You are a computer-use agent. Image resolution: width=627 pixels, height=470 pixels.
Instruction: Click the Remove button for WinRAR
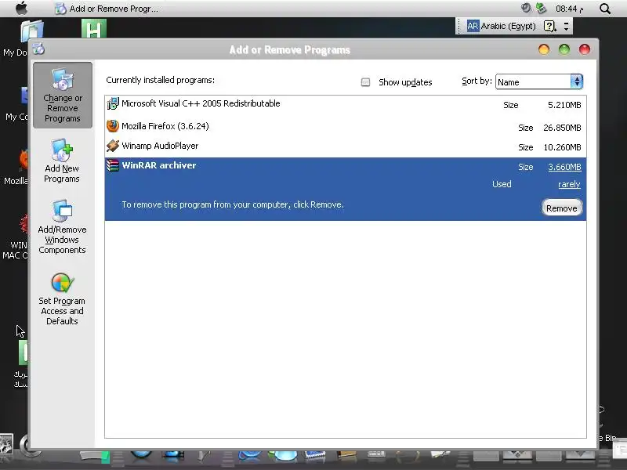tap(562, 208)
